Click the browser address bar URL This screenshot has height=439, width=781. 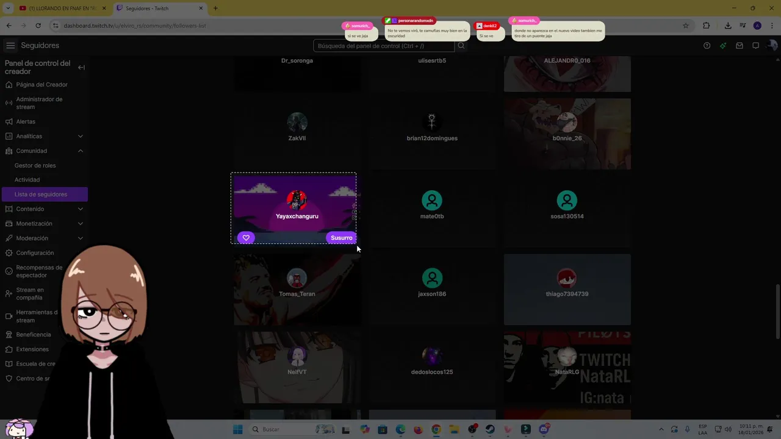click(135, 26)
